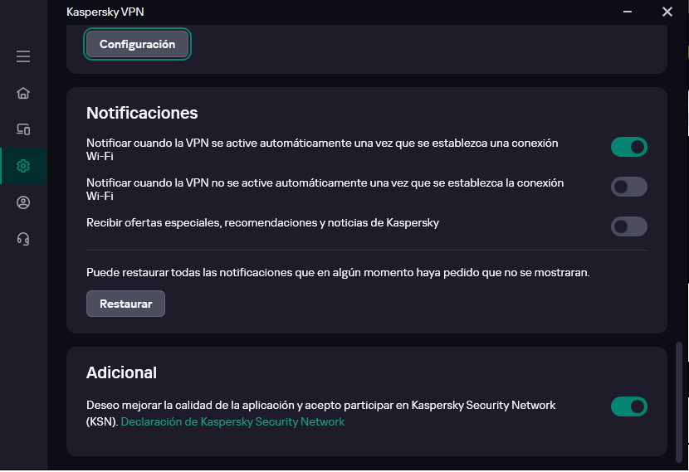Viewport: 689px width, 472px height.
Task: Open the devices section in sidebar
Action: pyautogui.click(x=23, y=129)
